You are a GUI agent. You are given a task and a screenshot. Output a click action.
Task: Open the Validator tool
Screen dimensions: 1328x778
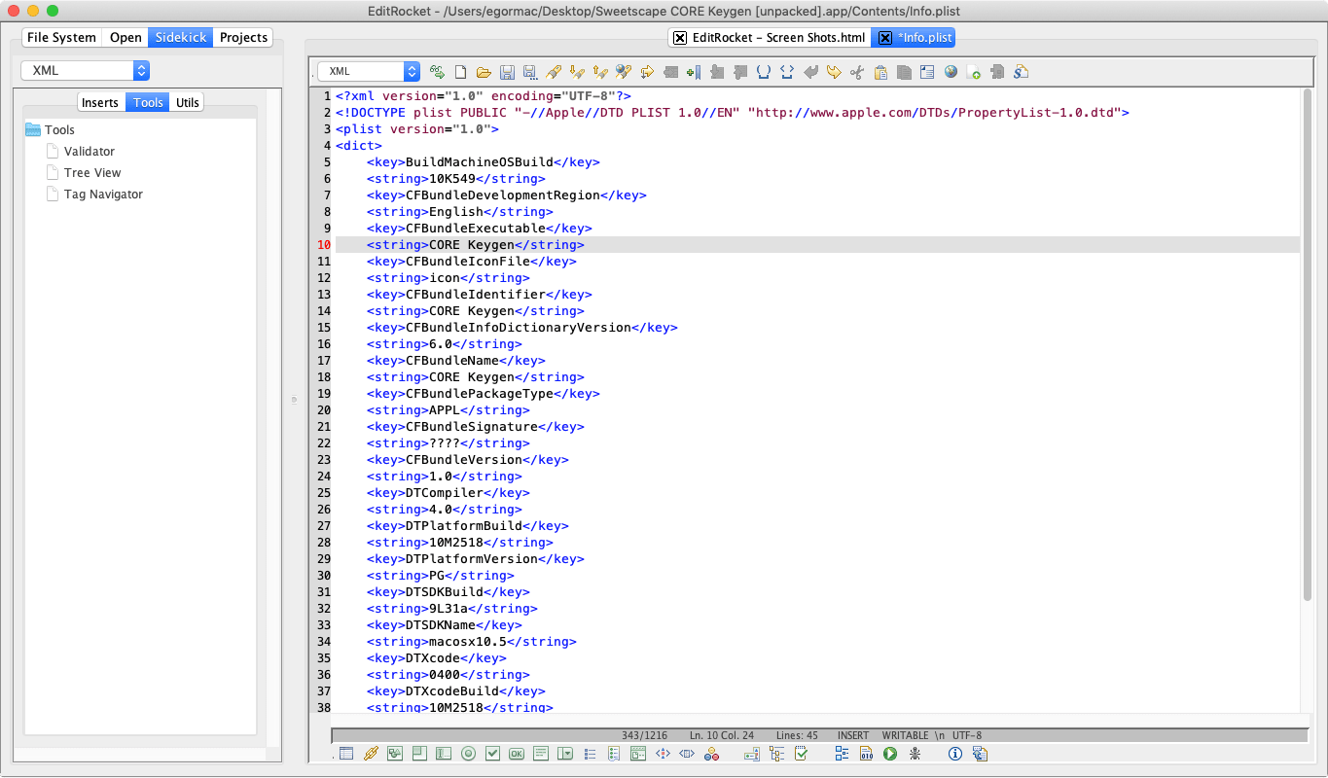89,151
